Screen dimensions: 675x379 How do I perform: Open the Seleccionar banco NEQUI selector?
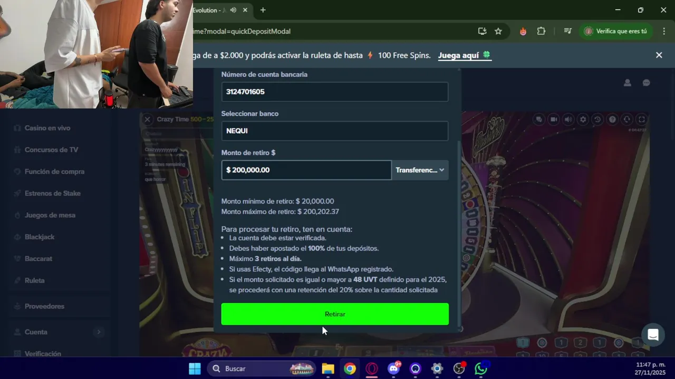[335, 131]
